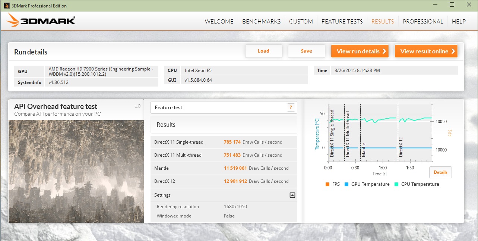Click the "FPS" legend label
This screenshot has height=241, width=478.
pos(336,184)
